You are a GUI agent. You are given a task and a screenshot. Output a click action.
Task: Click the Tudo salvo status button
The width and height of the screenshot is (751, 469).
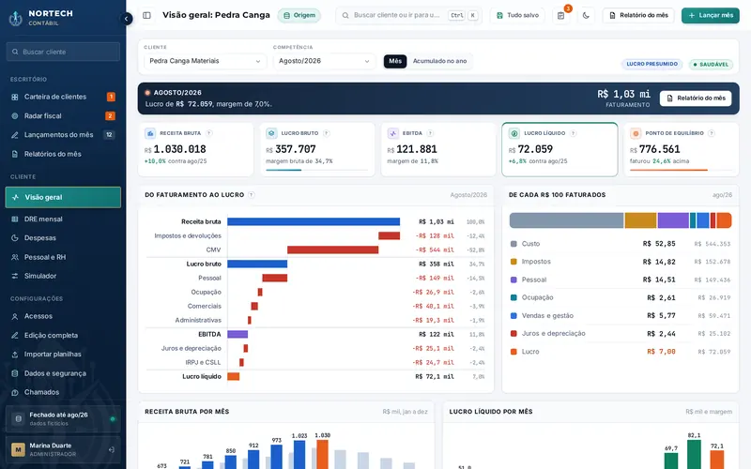517,15
